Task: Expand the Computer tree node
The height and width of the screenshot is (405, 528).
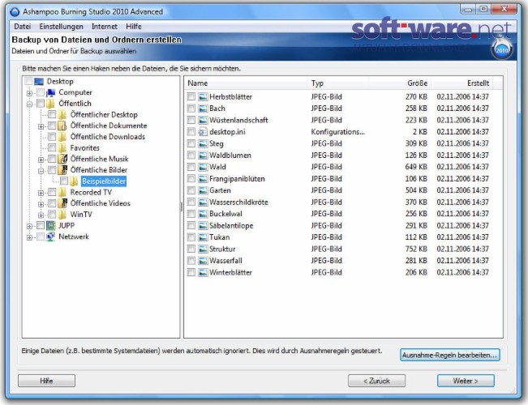Action: pyautogui.click(x=29, y=93)
